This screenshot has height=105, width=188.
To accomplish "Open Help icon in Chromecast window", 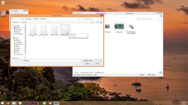I will [161, 16].
